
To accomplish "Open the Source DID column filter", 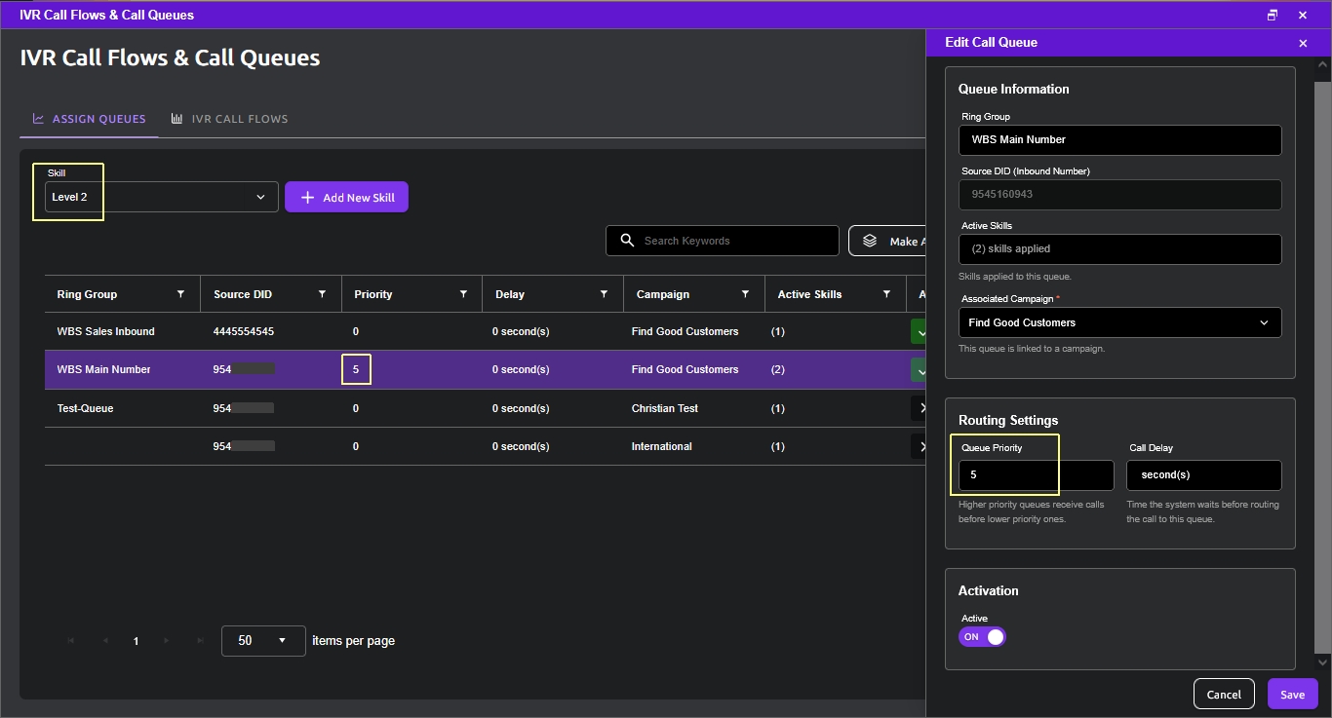I will [x=322, y=294].
